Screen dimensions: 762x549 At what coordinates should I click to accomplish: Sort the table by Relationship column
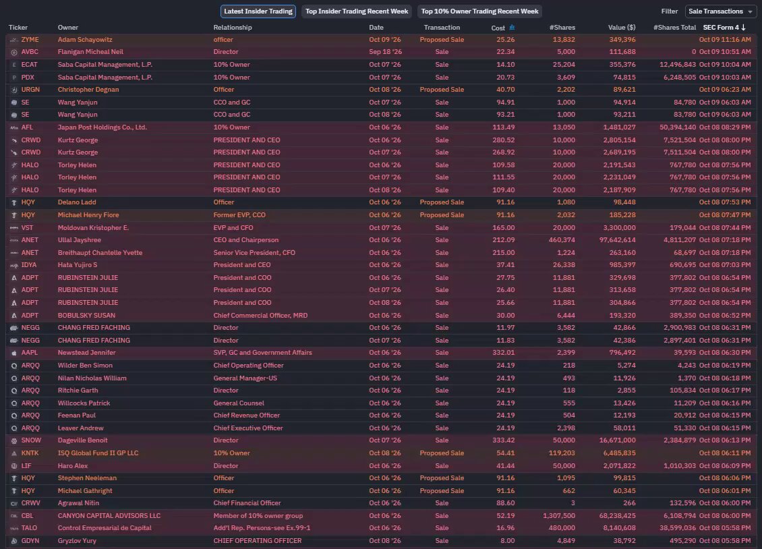233,27
